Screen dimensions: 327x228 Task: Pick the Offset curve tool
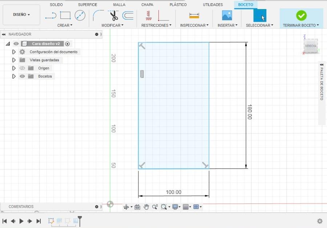click(128, 16)
